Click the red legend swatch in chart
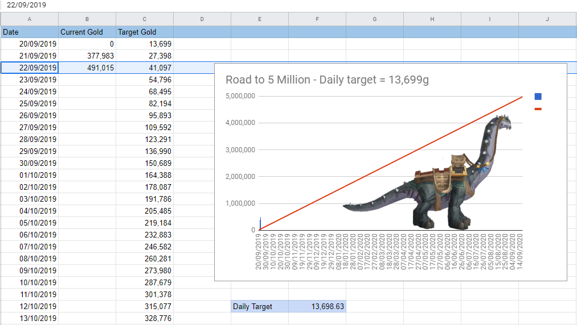This screenshot has width=577, height=325. [538, 109]
